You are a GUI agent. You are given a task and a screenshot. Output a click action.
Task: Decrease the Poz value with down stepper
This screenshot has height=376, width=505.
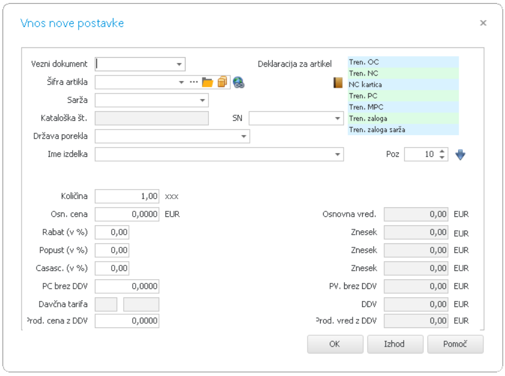tap(442, 157)
